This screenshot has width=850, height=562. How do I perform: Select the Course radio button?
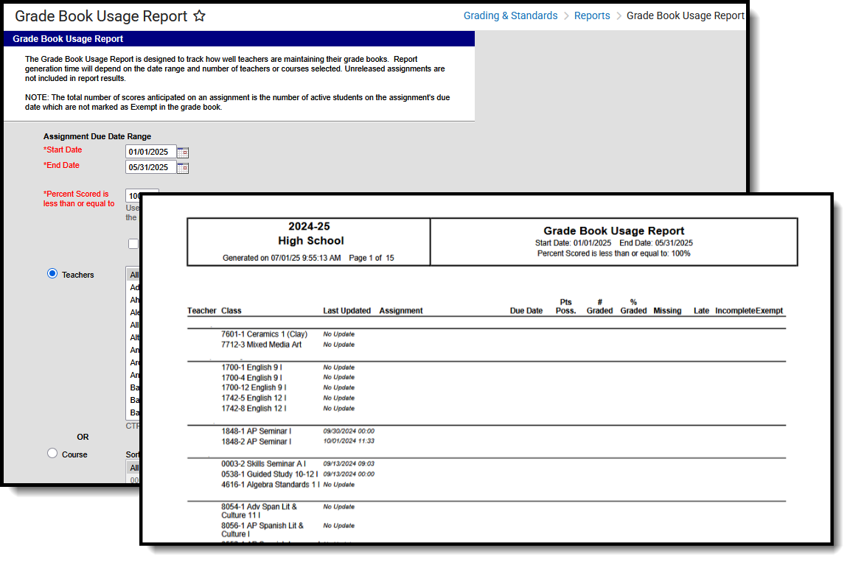pyautogui.click(x=52, y=453)
